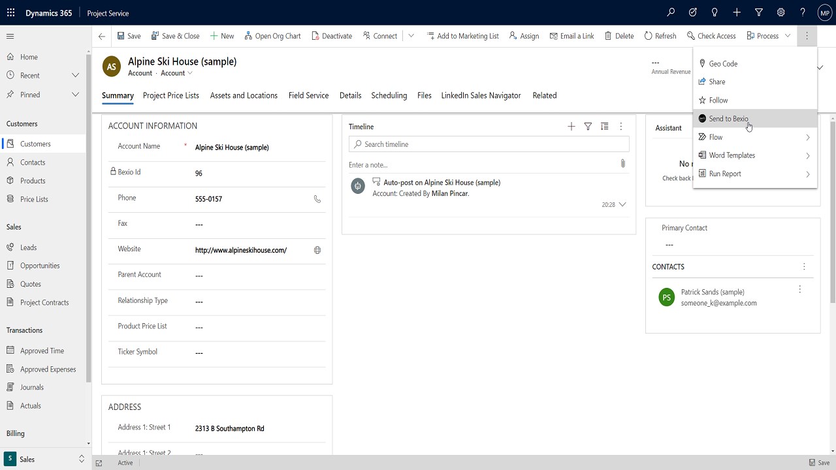Open the timeline filter funnel icon
The image size is (836, 470).
coord(588,127)
